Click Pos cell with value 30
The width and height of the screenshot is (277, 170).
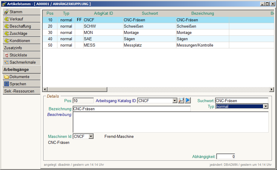tap(50, 33)
